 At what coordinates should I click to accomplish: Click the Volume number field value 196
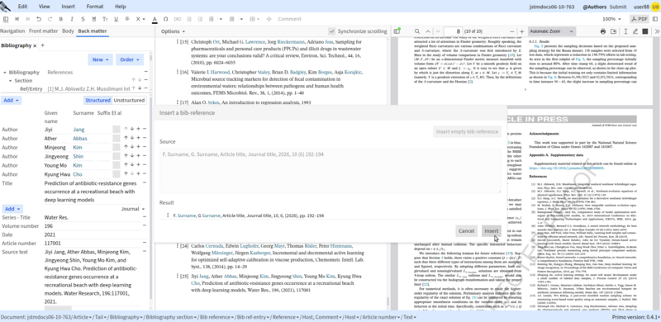point(93,226)
